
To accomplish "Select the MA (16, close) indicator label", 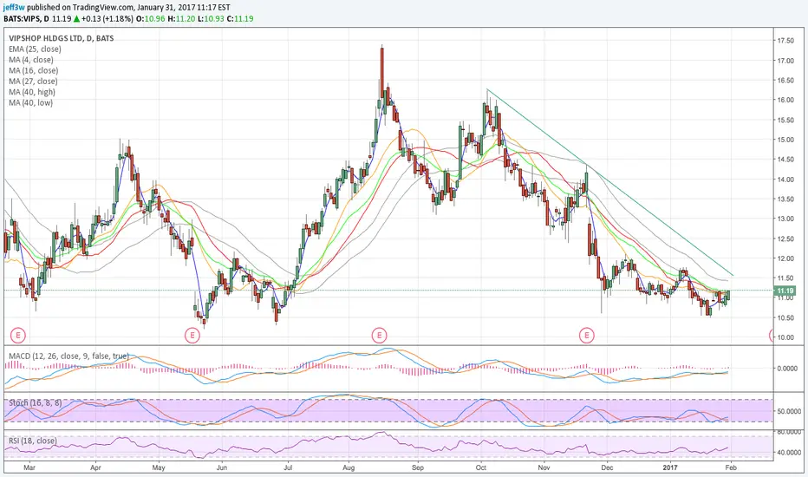I will click(x=34, y=70).
